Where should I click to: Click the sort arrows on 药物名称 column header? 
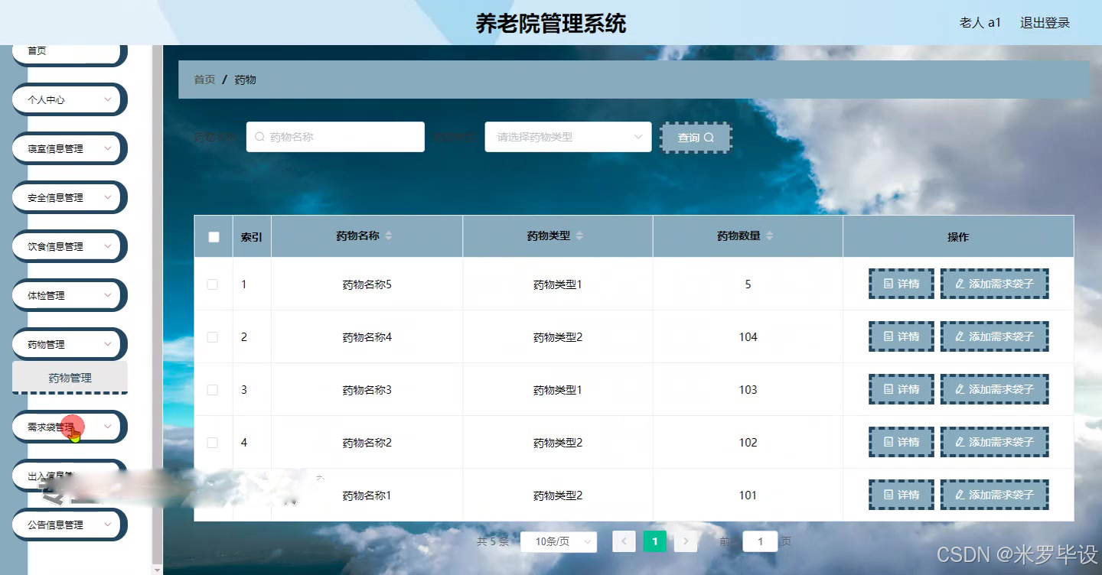389,236
